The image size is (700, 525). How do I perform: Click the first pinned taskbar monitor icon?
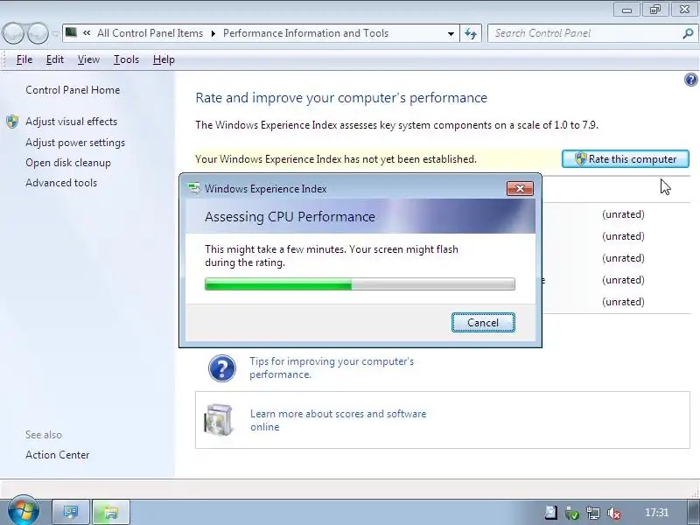70,512
